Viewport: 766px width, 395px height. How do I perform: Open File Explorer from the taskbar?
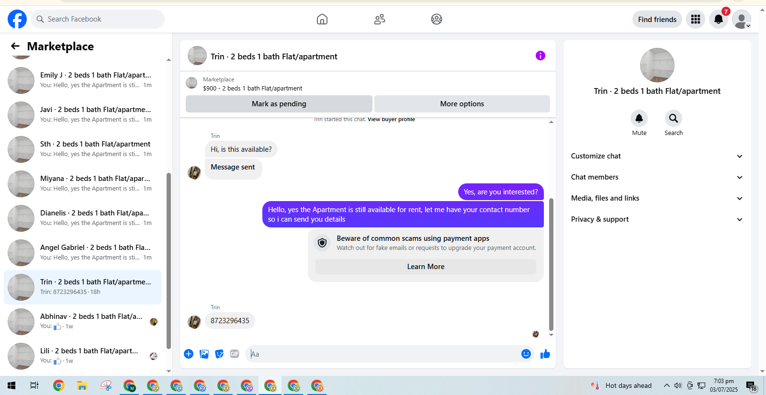tap(82, 385)
